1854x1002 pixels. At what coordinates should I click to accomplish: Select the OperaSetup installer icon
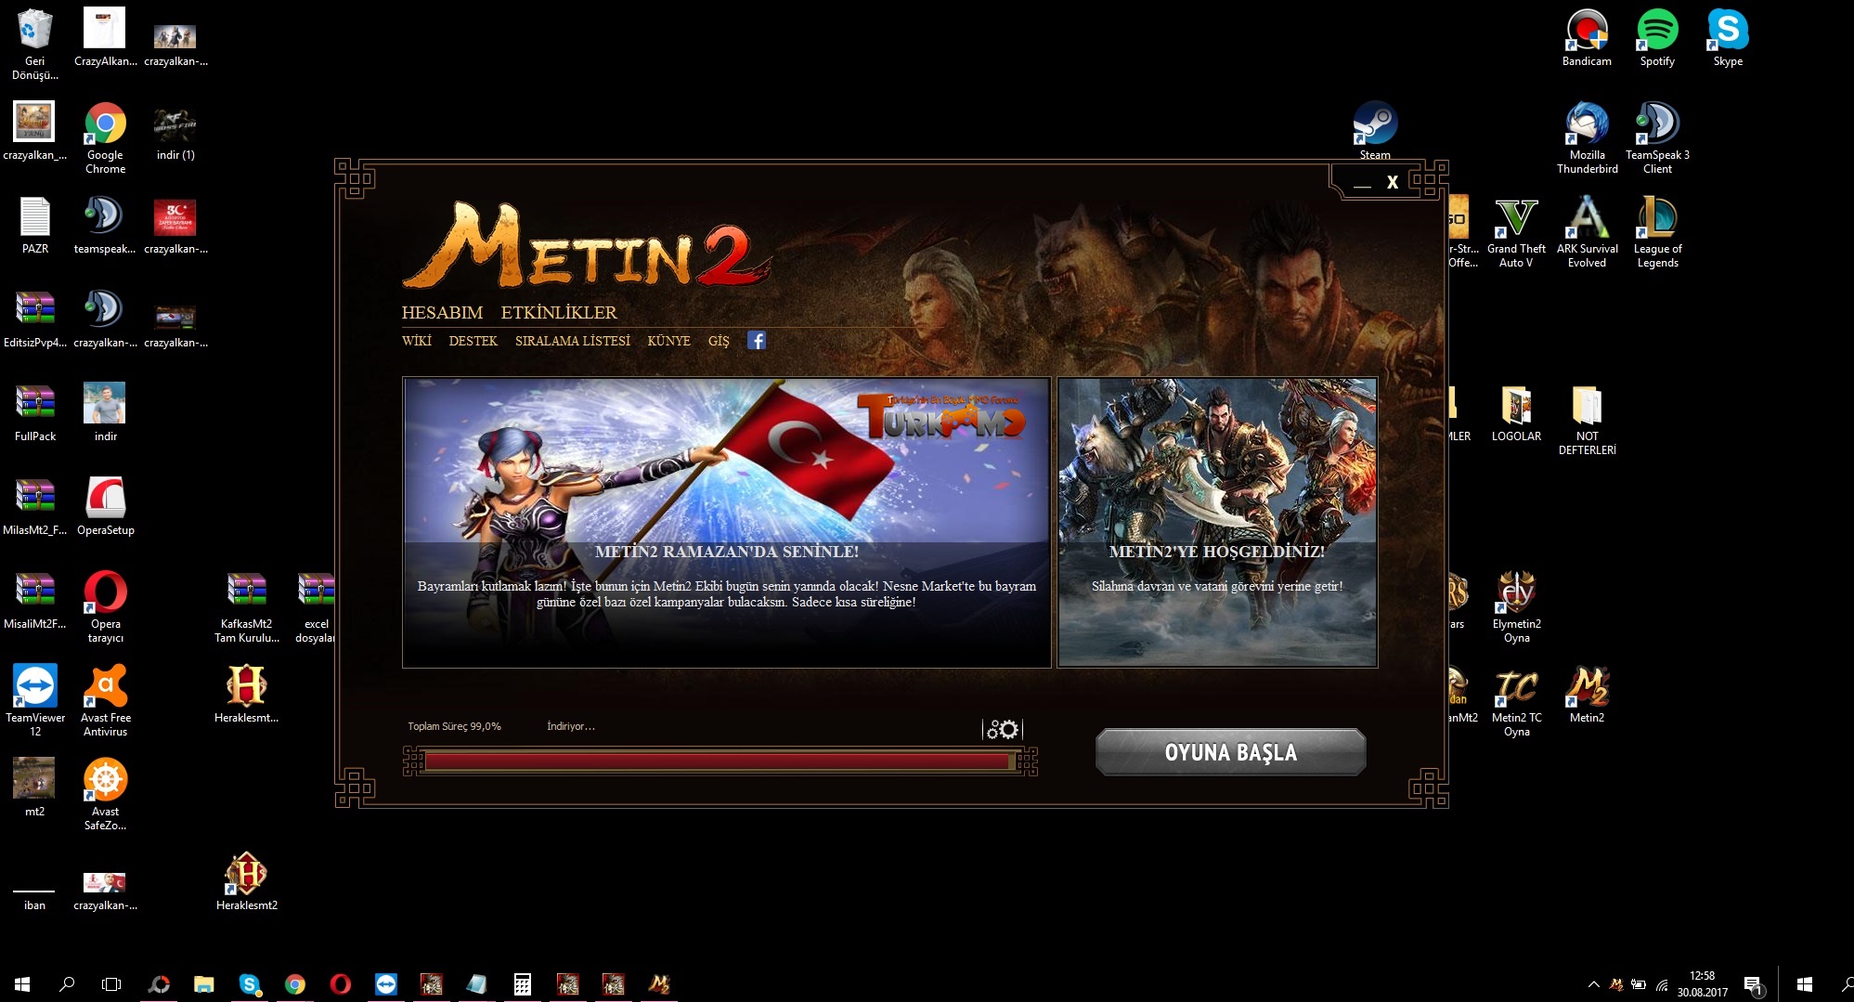[x=106, y=507]
